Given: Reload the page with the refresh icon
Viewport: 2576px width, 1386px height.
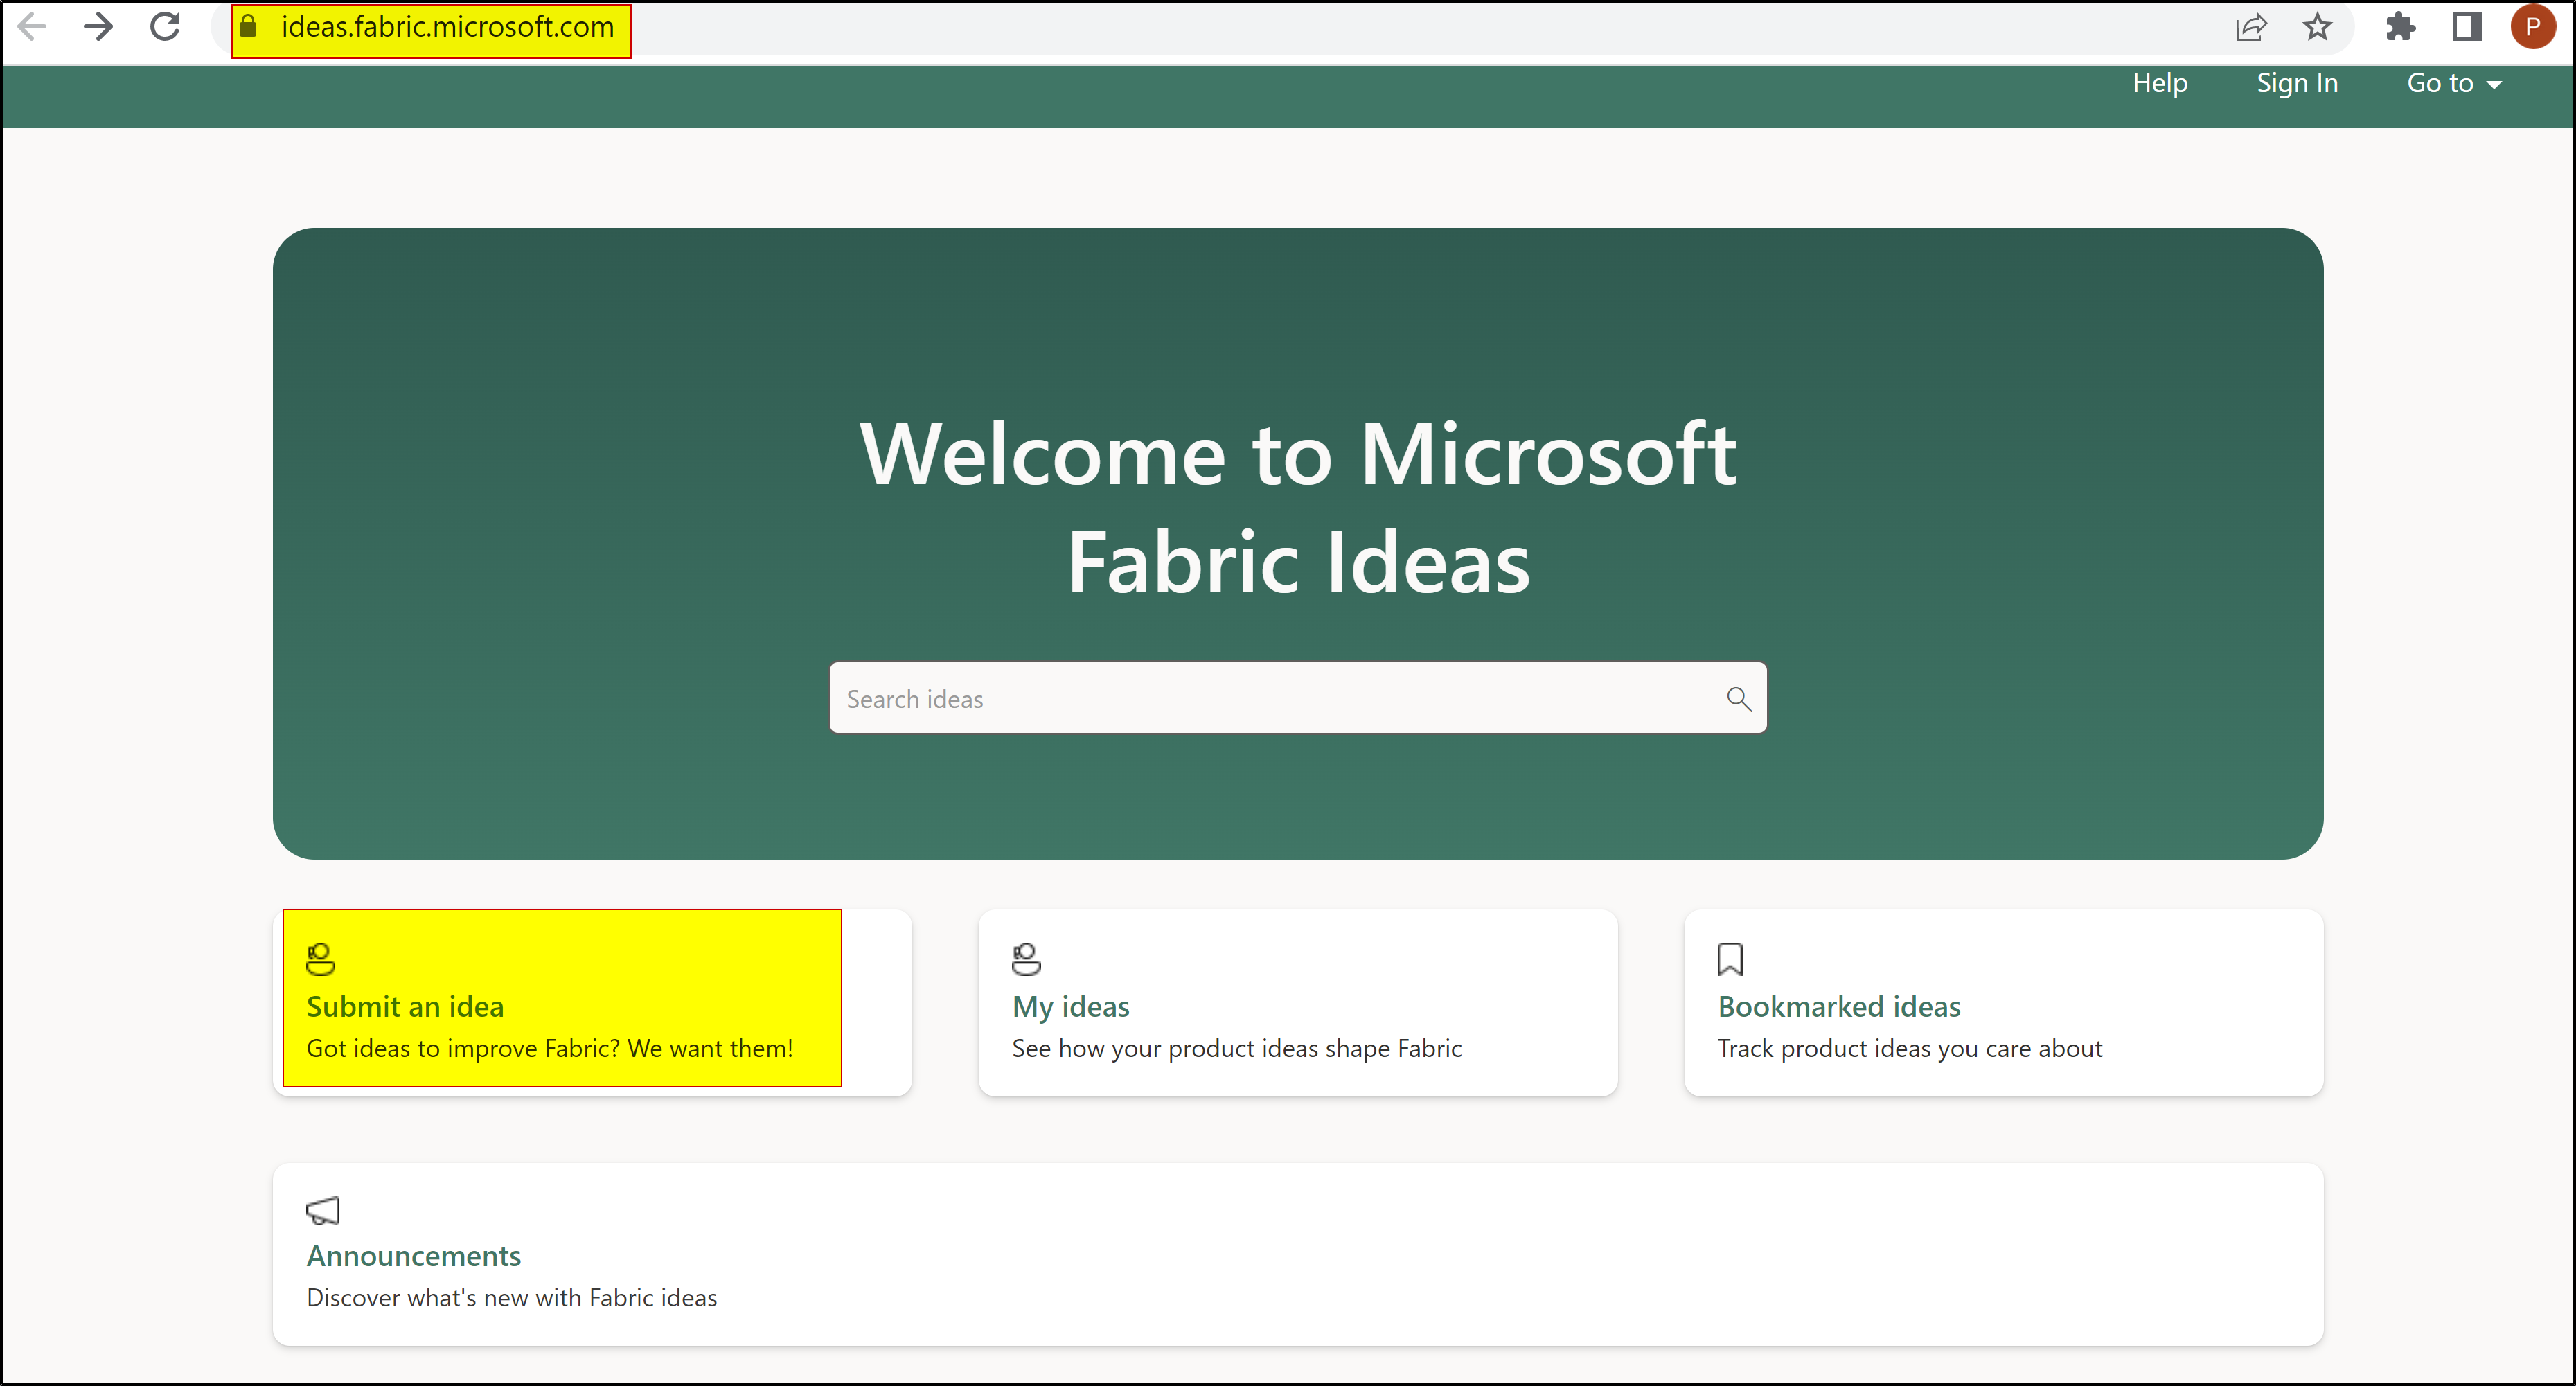Looking at the screenshot, I should pos(165,27).
